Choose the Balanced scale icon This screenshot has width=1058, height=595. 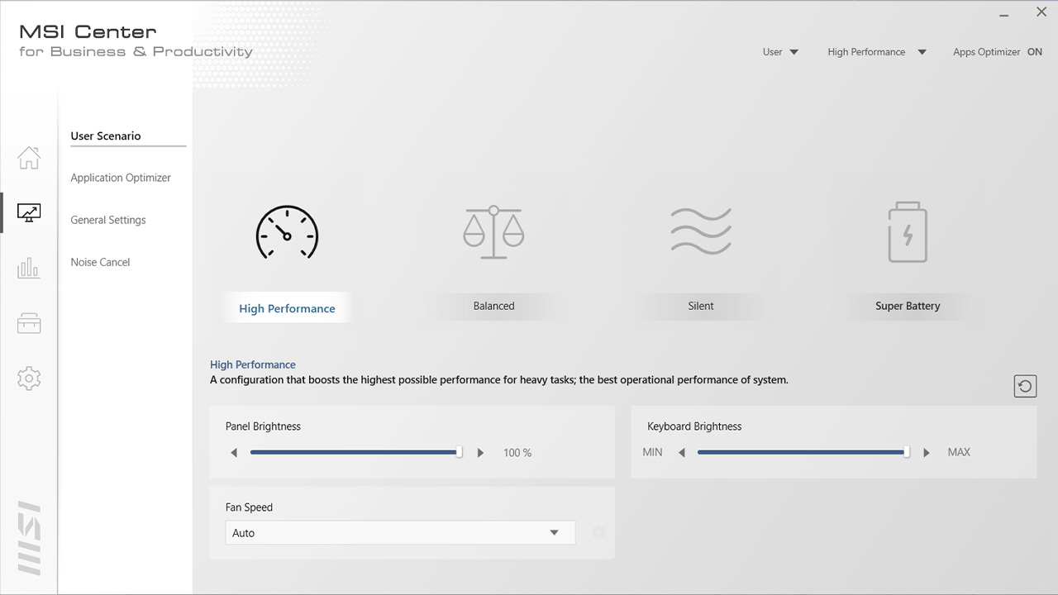493,233
